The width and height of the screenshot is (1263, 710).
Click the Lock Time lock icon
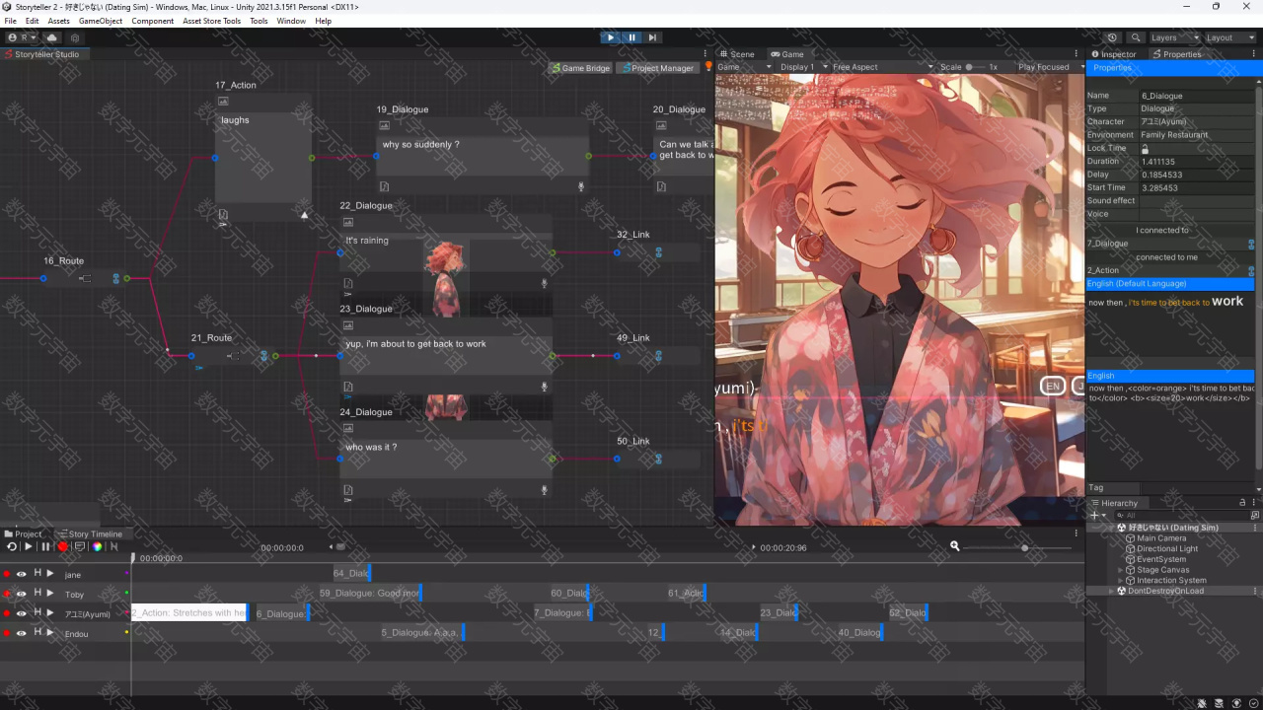pos(1146,148)
